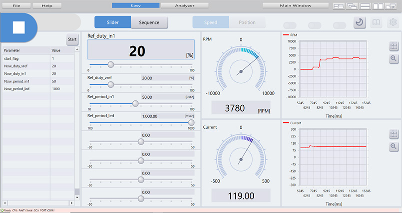Toggle dark mode moon icon

(x=360, y=22)
